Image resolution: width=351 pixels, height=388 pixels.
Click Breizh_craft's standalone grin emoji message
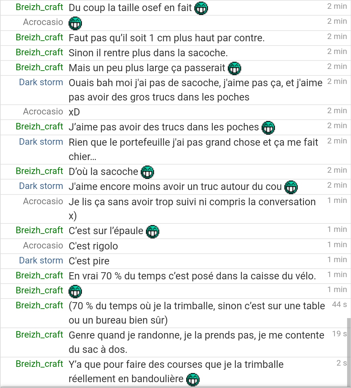(x=75, y=291)
